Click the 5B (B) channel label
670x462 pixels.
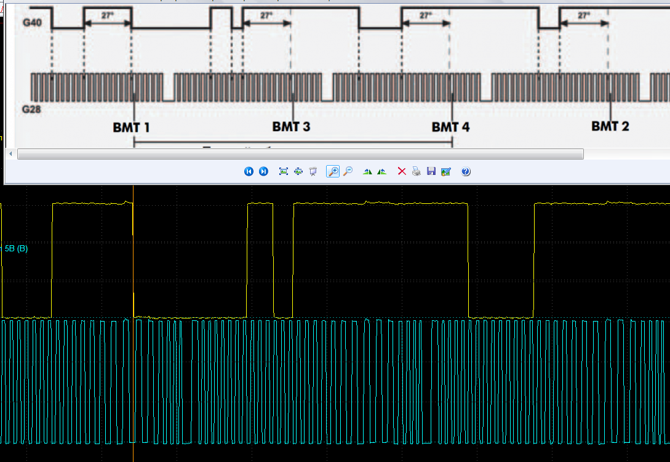pos(16,248)
